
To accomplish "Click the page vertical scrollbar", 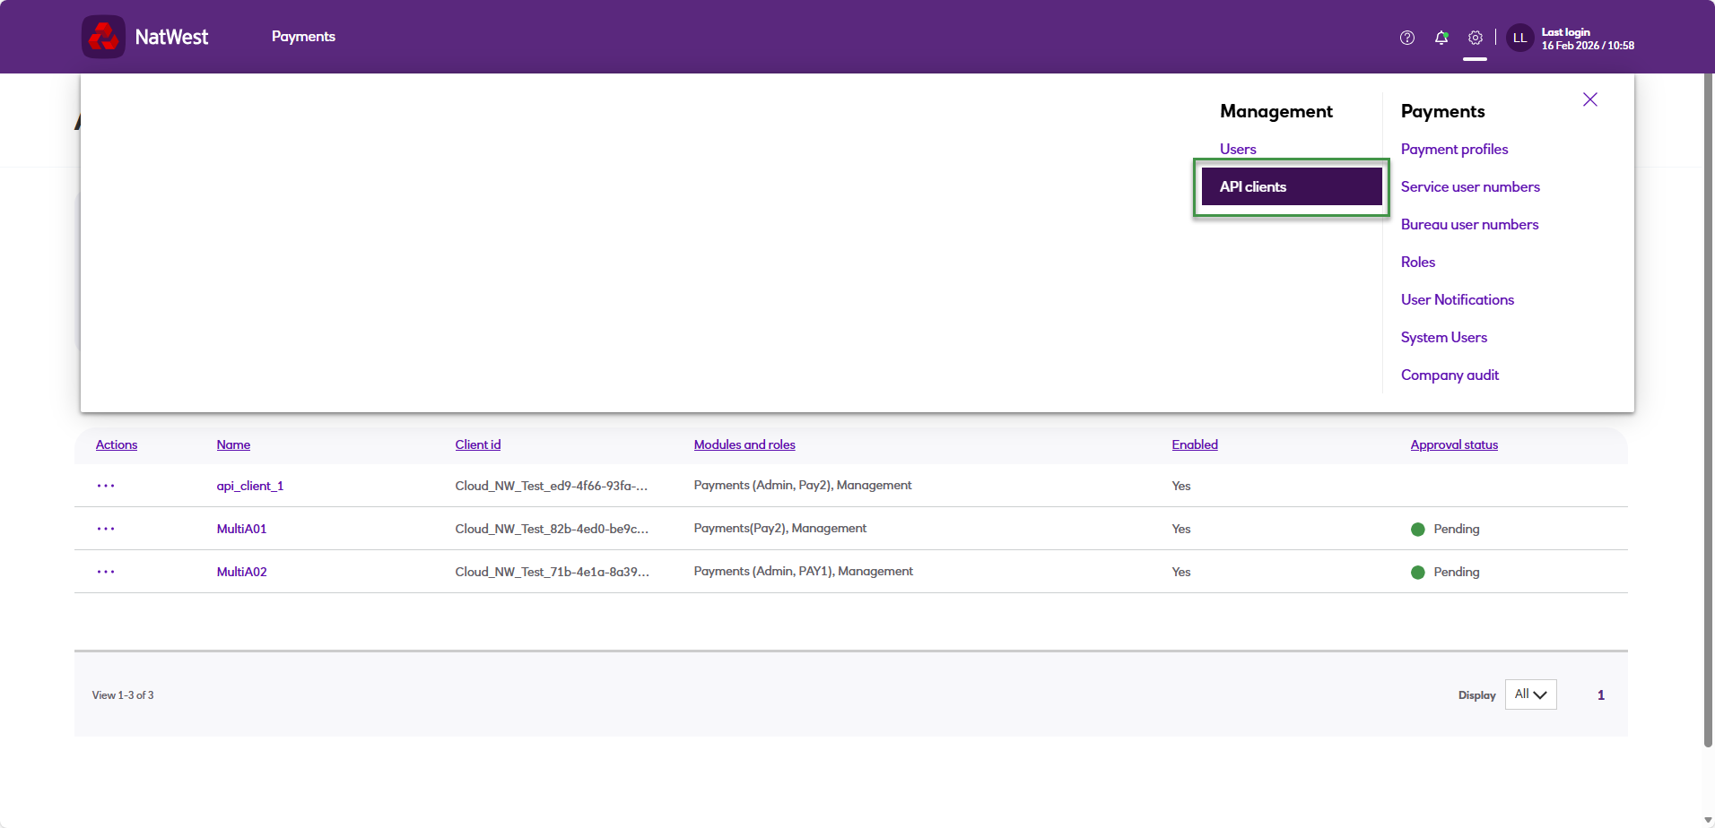I will [x=1708, y=410].
